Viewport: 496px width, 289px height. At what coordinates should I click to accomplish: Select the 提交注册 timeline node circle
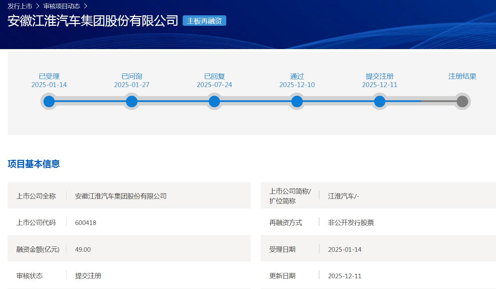tap(380, 101)
